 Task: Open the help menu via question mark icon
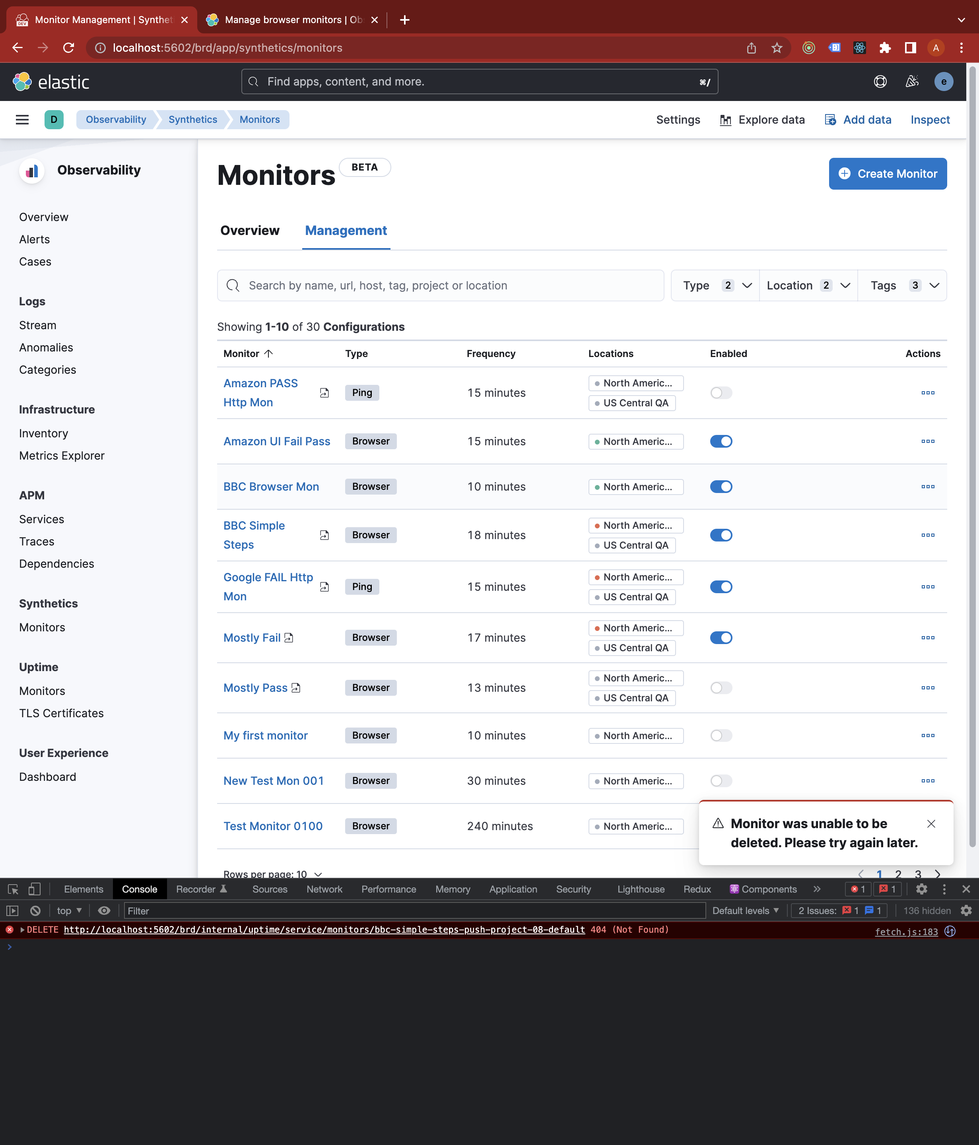(x=880, y=81)
